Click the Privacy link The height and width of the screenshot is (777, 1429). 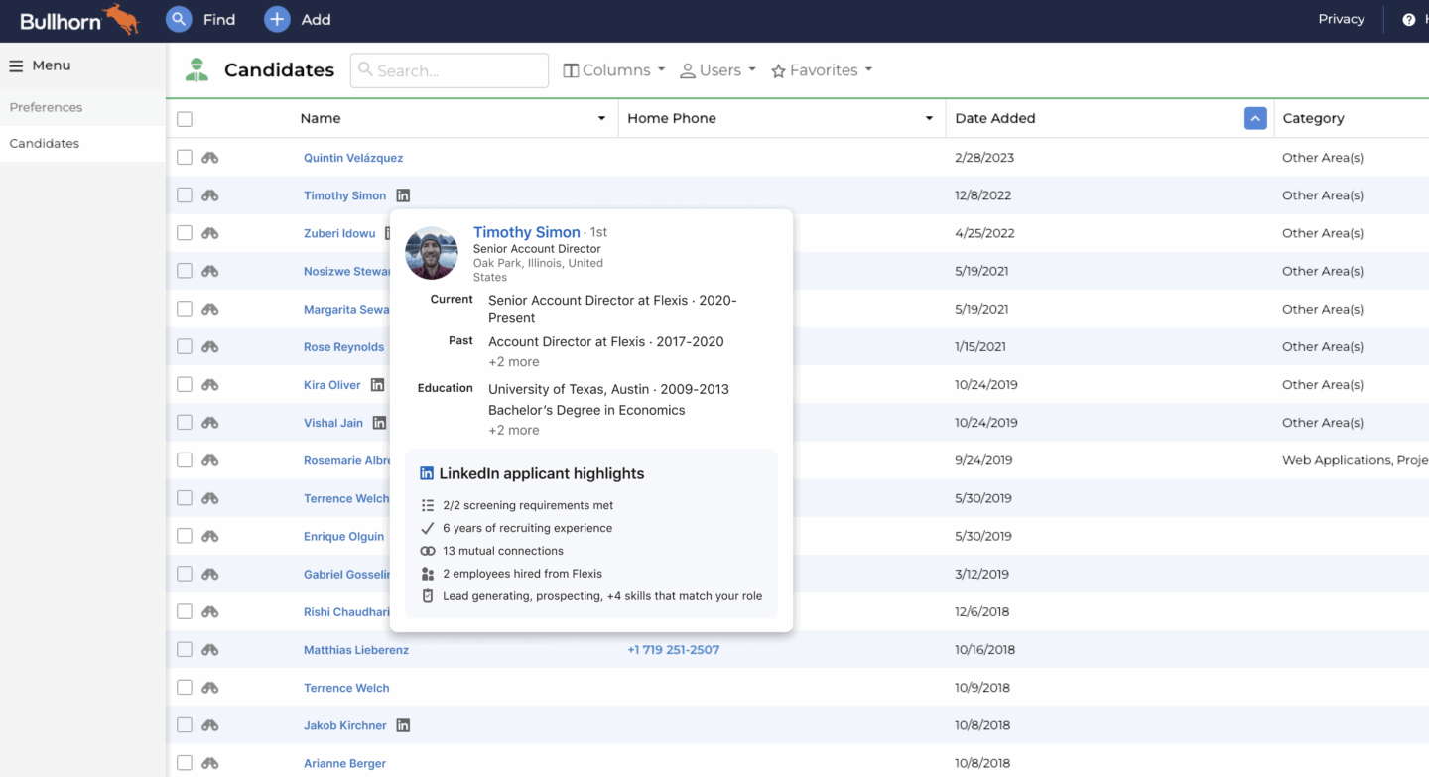tap(1341, 19)
